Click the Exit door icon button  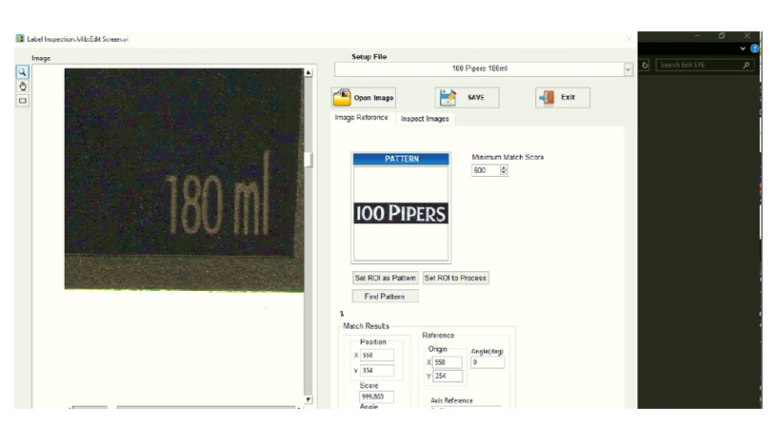562,97
